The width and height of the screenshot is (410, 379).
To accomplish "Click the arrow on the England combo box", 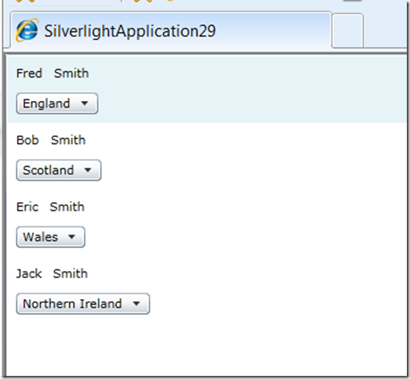I will pos(85,103).
